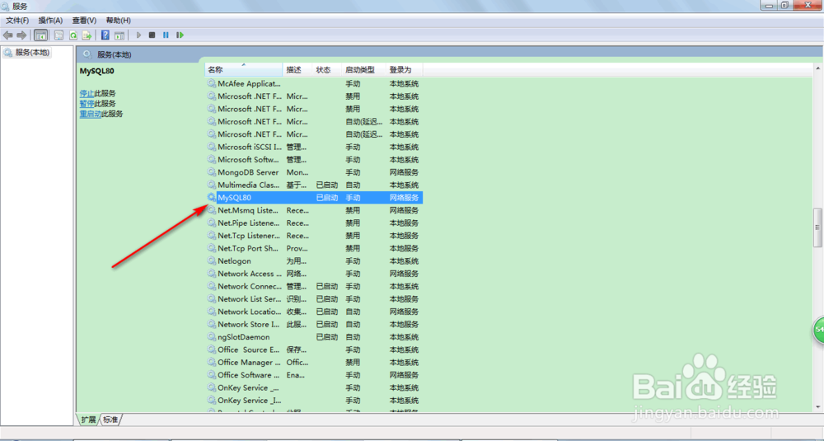Sort by the 描述 column header
This screenshot has width=824, height=441.
(297, 70)
